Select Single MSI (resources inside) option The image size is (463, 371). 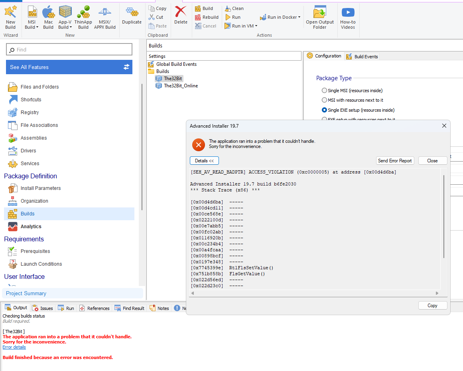(x=325, y=90)
